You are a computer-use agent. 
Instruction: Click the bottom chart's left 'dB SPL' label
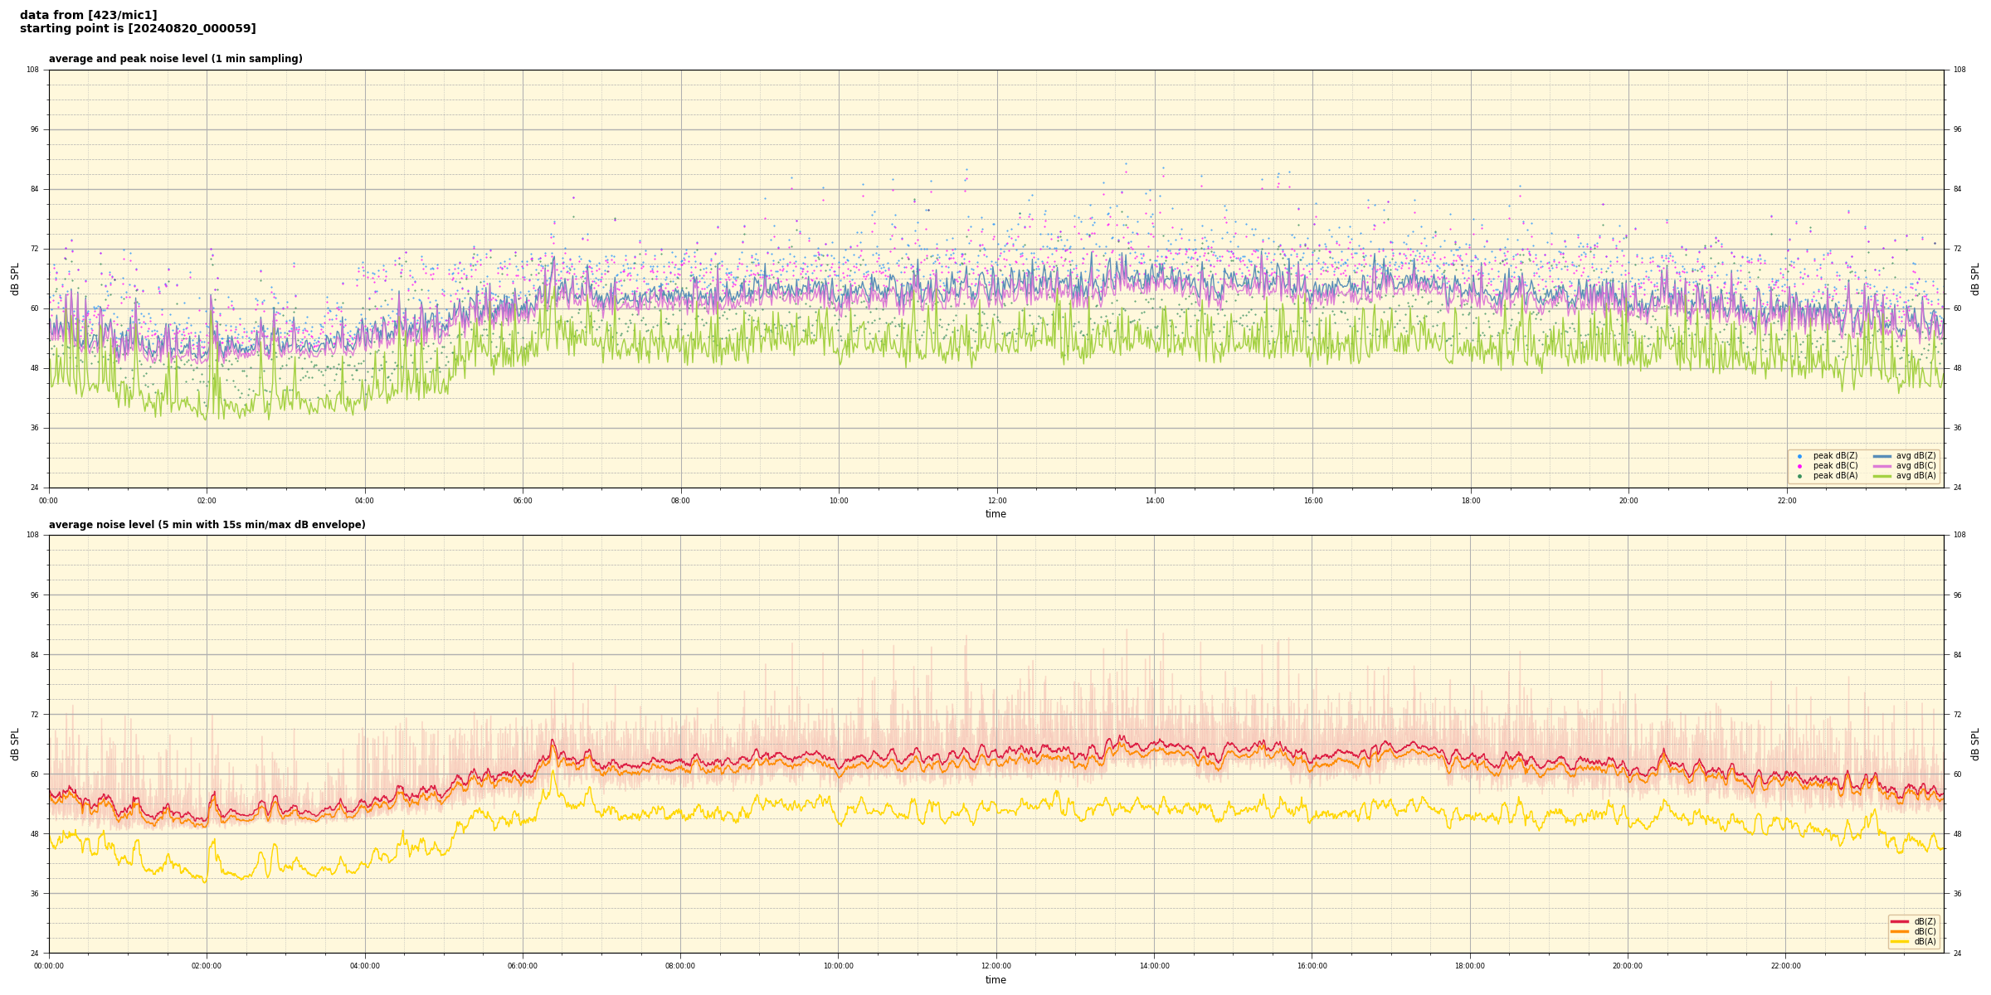[15, 744]
